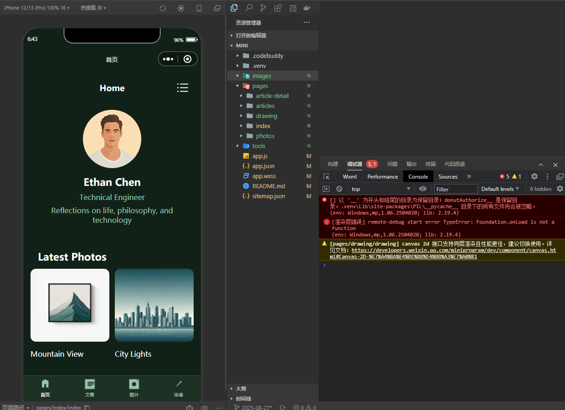Open the hamburger list menu beside Home
The width and height of the screenshot is (565, 410).
(183, 88)
